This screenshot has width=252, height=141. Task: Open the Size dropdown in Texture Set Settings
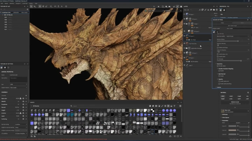point(19,84)
